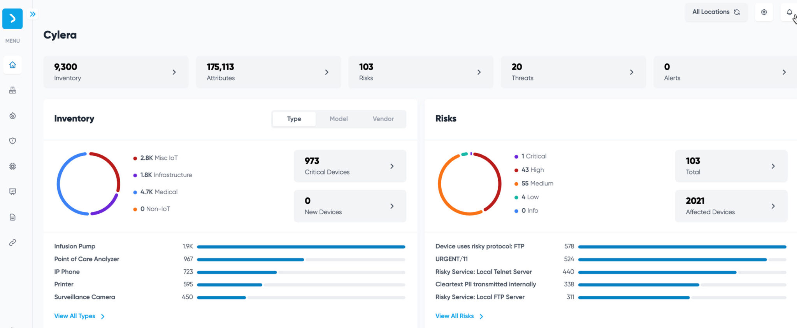Open notifications bell icon
The width and height of the screenshot is (797, 328).
(x=789, y=12)
